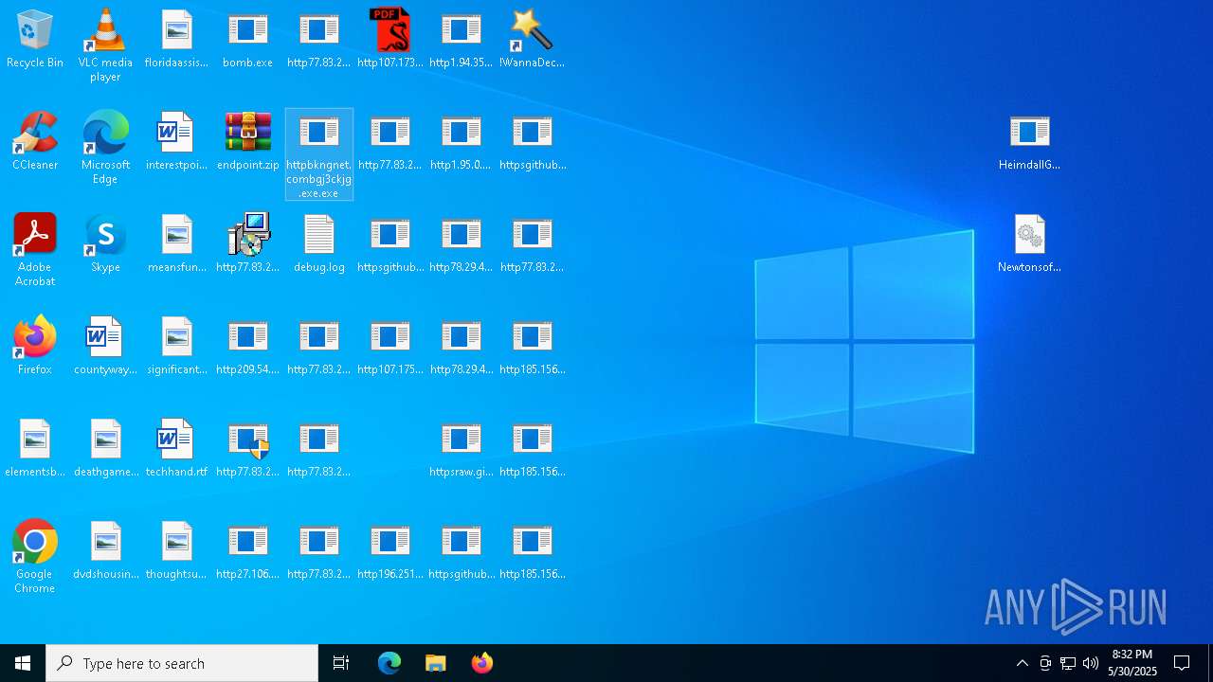Select the http196.251... file icon
This screenshot has width=1213, height=682.
pos(390,551)
